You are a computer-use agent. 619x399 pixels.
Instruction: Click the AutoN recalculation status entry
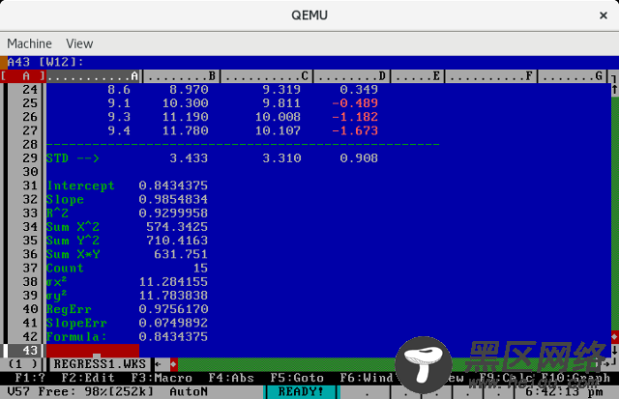pyautogui.click(x=189, y=391)
